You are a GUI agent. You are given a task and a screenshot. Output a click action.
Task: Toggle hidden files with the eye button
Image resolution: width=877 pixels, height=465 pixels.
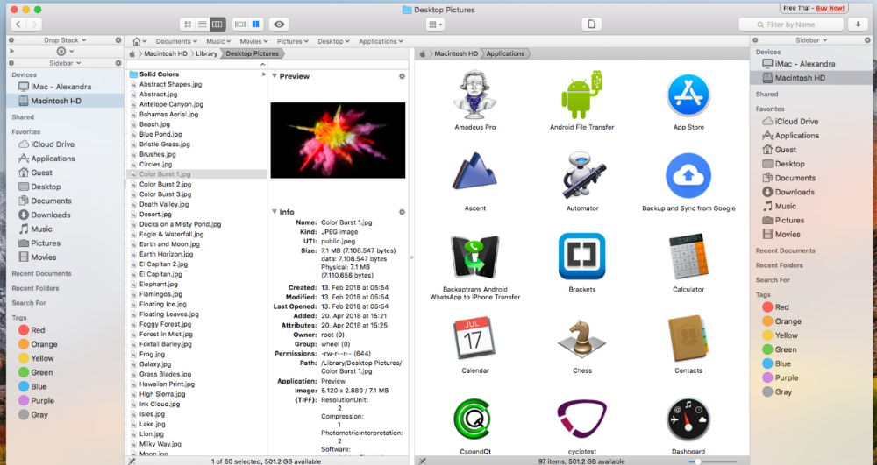280,25
